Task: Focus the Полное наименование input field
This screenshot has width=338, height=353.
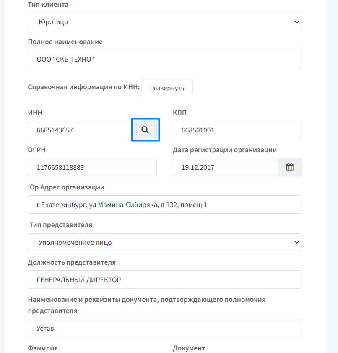Action: click(x=165, y=59)
